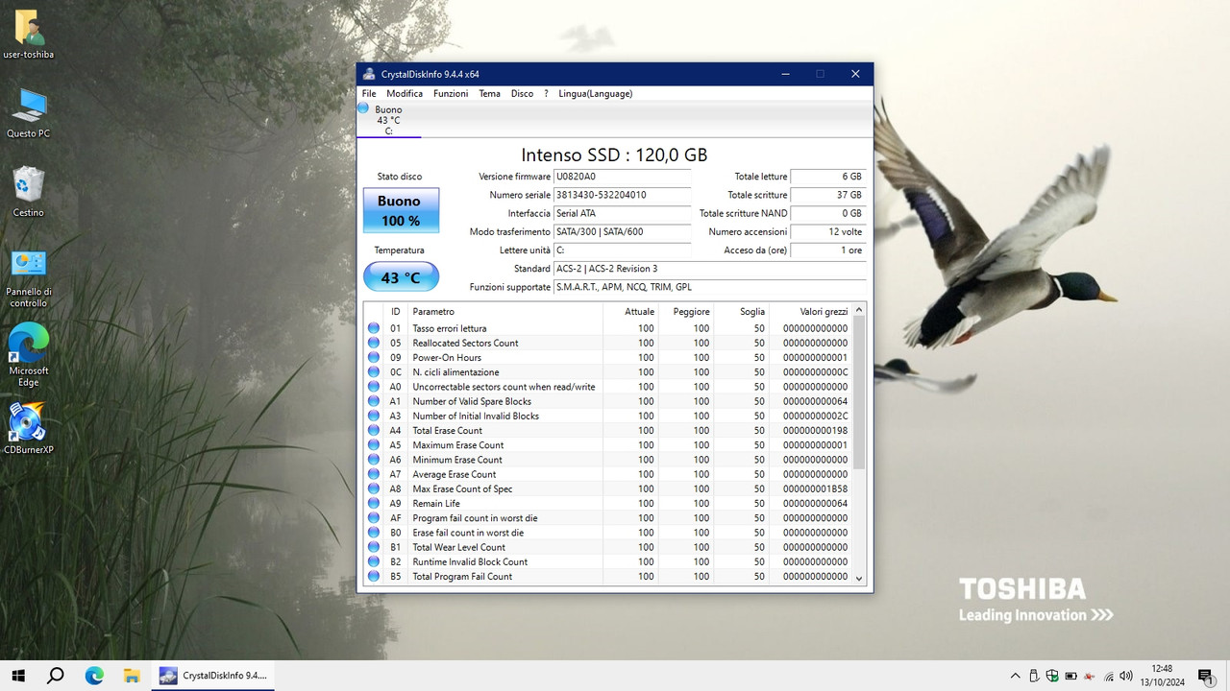Open the taskbar search icon
1230x691 pixels.
click(56, 676)
